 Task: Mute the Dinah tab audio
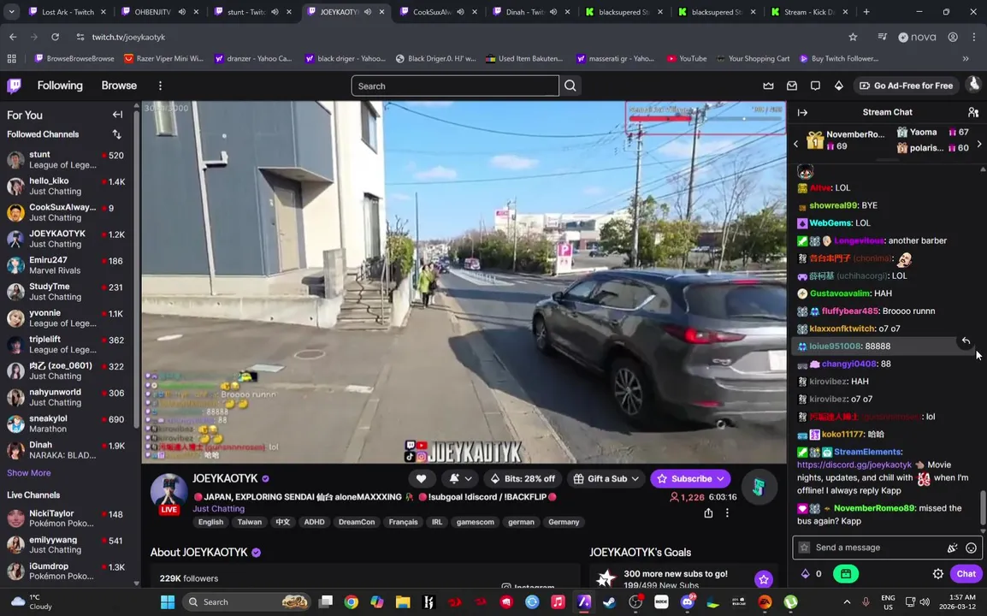pyautogui.click(x=553, y=12)
